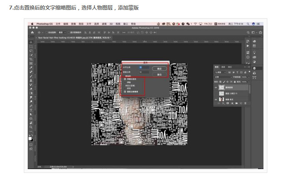The width and height of the screenshot is (289, 179).
Task: Open the 3D menu in the menu bar
Action: tap(111, 24)
